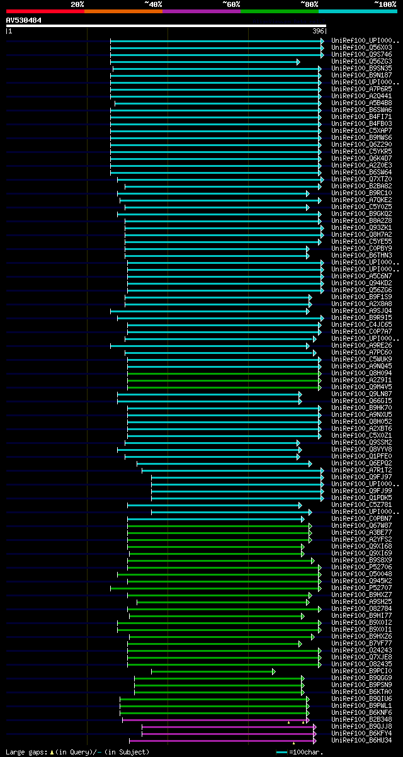Open hit UniRef100_B2BA82

coord(361,186)
